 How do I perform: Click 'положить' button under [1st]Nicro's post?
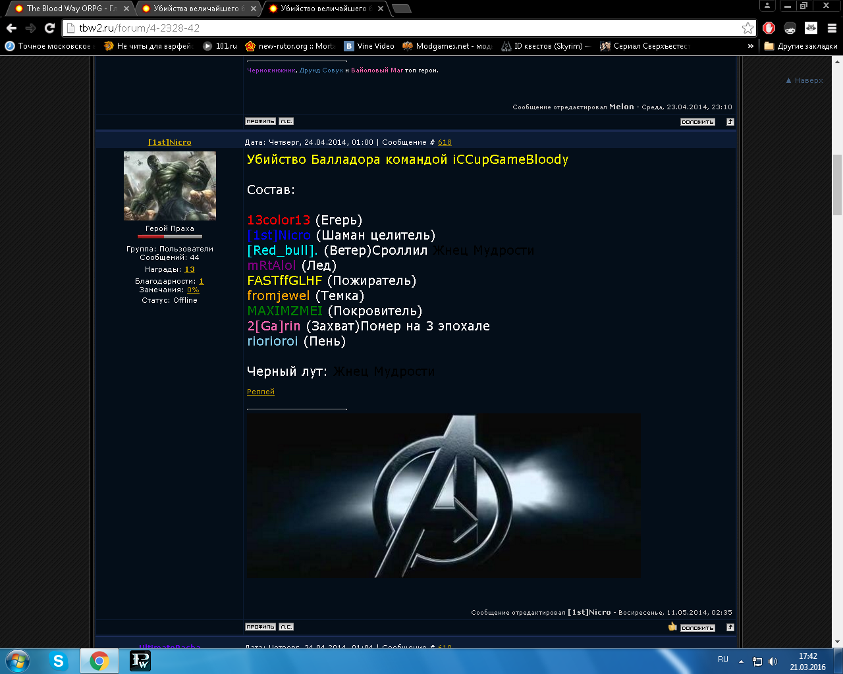pyautogui.click(x=697, y=627)
